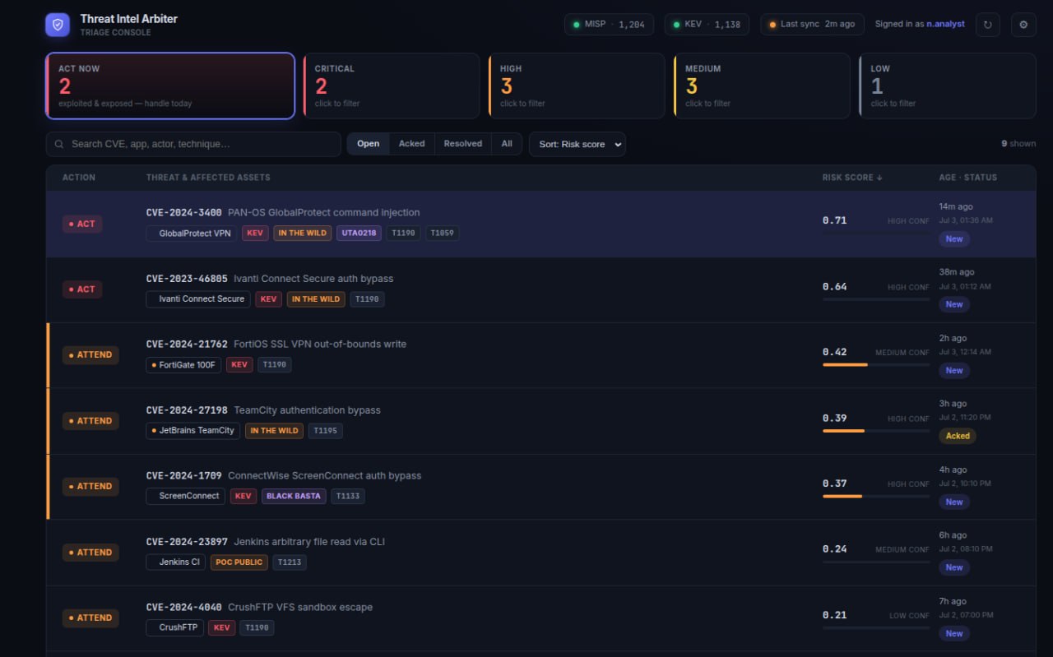Click the KEV feed status indicator
Screen dimensions: 1053x657
coord(707,25)
